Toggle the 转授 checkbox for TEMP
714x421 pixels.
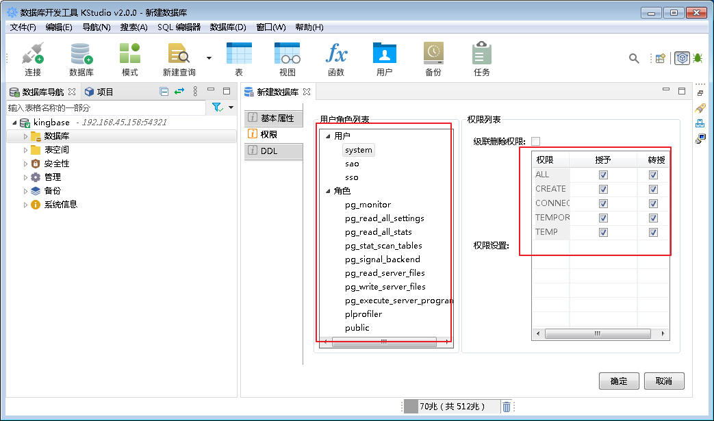pyautogui.click(x=653, y=232)
